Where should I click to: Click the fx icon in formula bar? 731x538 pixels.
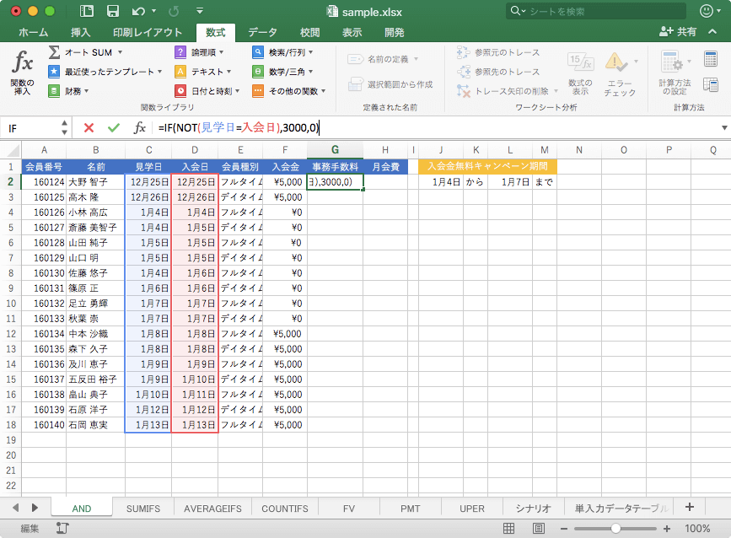tap(139, 127)
